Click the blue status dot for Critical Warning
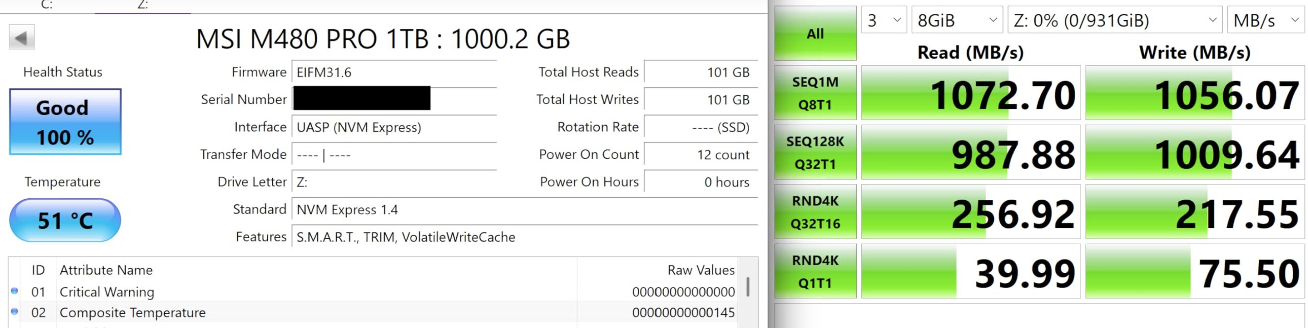 pyautogui.click(x=14, y=291)
